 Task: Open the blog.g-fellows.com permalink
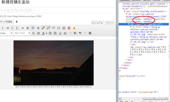[24, 16]
